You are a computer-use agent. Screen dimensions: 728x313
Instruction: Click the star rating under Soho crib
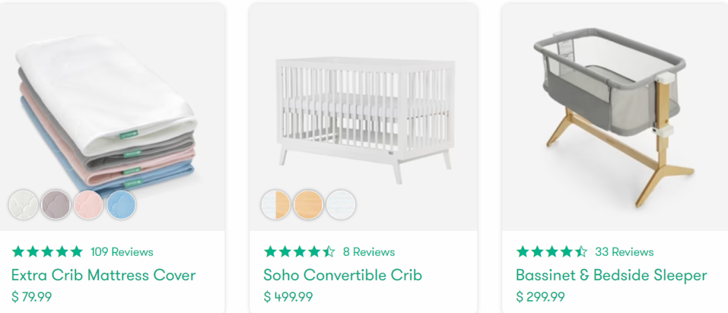coord(299,252)
